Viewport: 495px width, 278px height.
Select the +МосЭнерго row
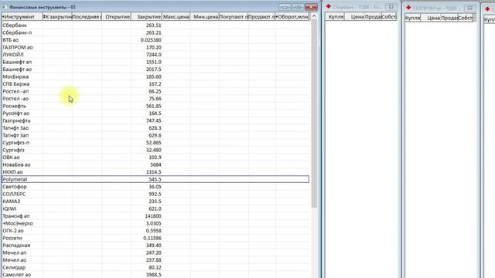pos(155,223)
